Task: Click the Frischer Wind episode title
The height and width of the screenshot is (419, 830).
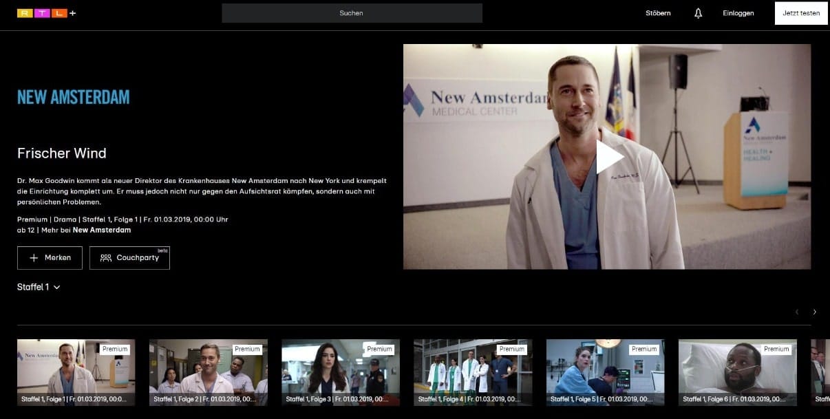Action: 62,153
